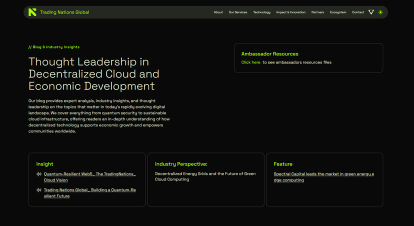Open the Partners menu item
414x226 pixels.
[317, 12]
